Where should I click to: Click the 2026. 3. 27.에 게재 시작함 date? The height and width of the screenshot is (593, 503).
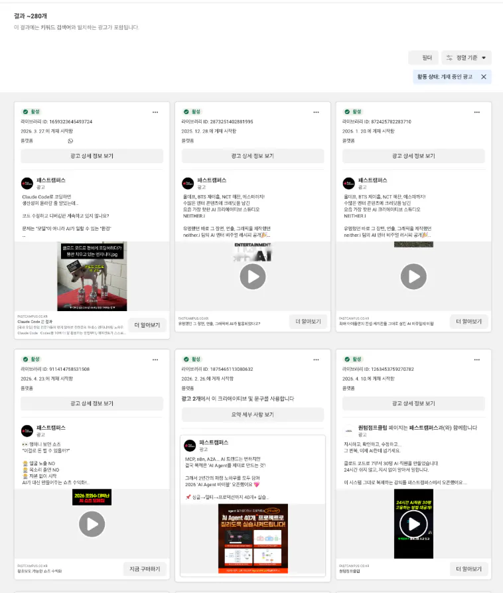[46, 131]
